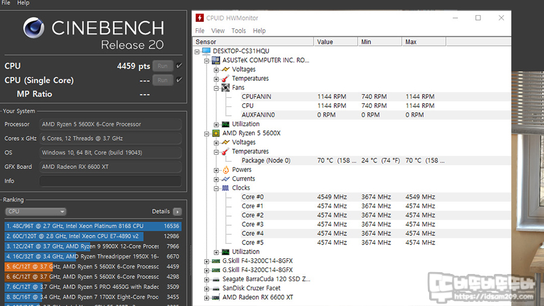Viewport: 544px width, 306px height.
Task: Select the Ryzen 5 PRO 4650G ranking entry
Action: click(93, 287)
